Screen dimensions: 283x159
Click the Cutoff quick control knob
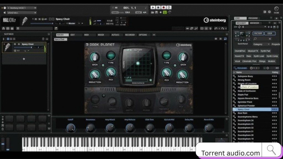coord(70,127)
